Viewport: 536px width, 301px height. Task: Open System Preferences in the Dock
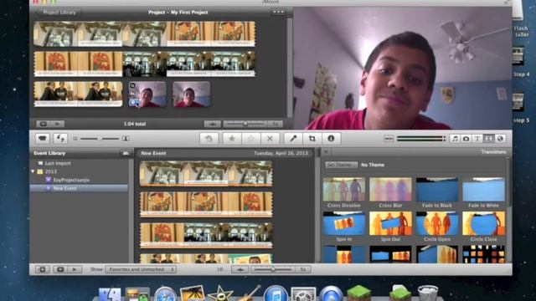tap(303, 293)
